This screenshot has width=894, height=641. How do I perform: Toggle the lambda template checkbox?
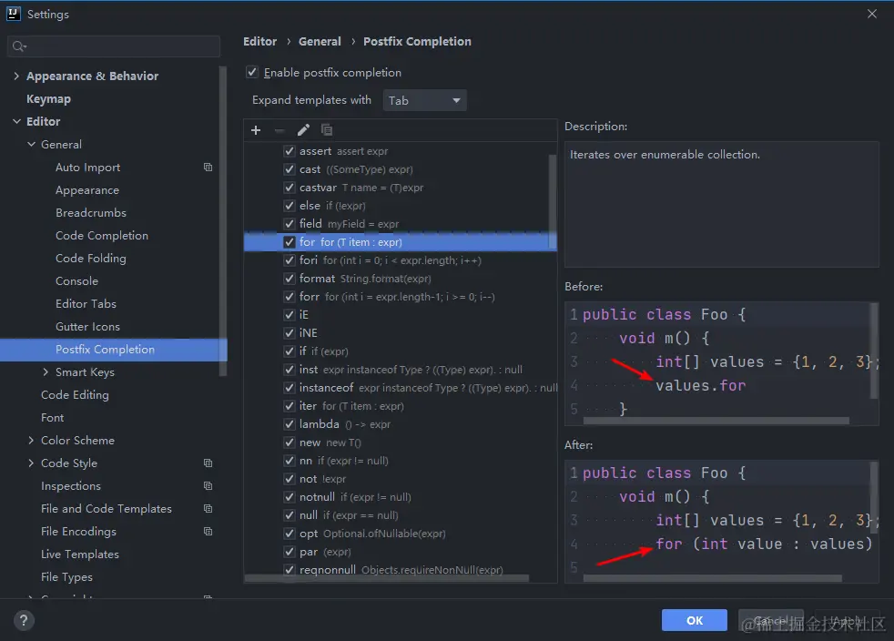(x=290, y=424)
